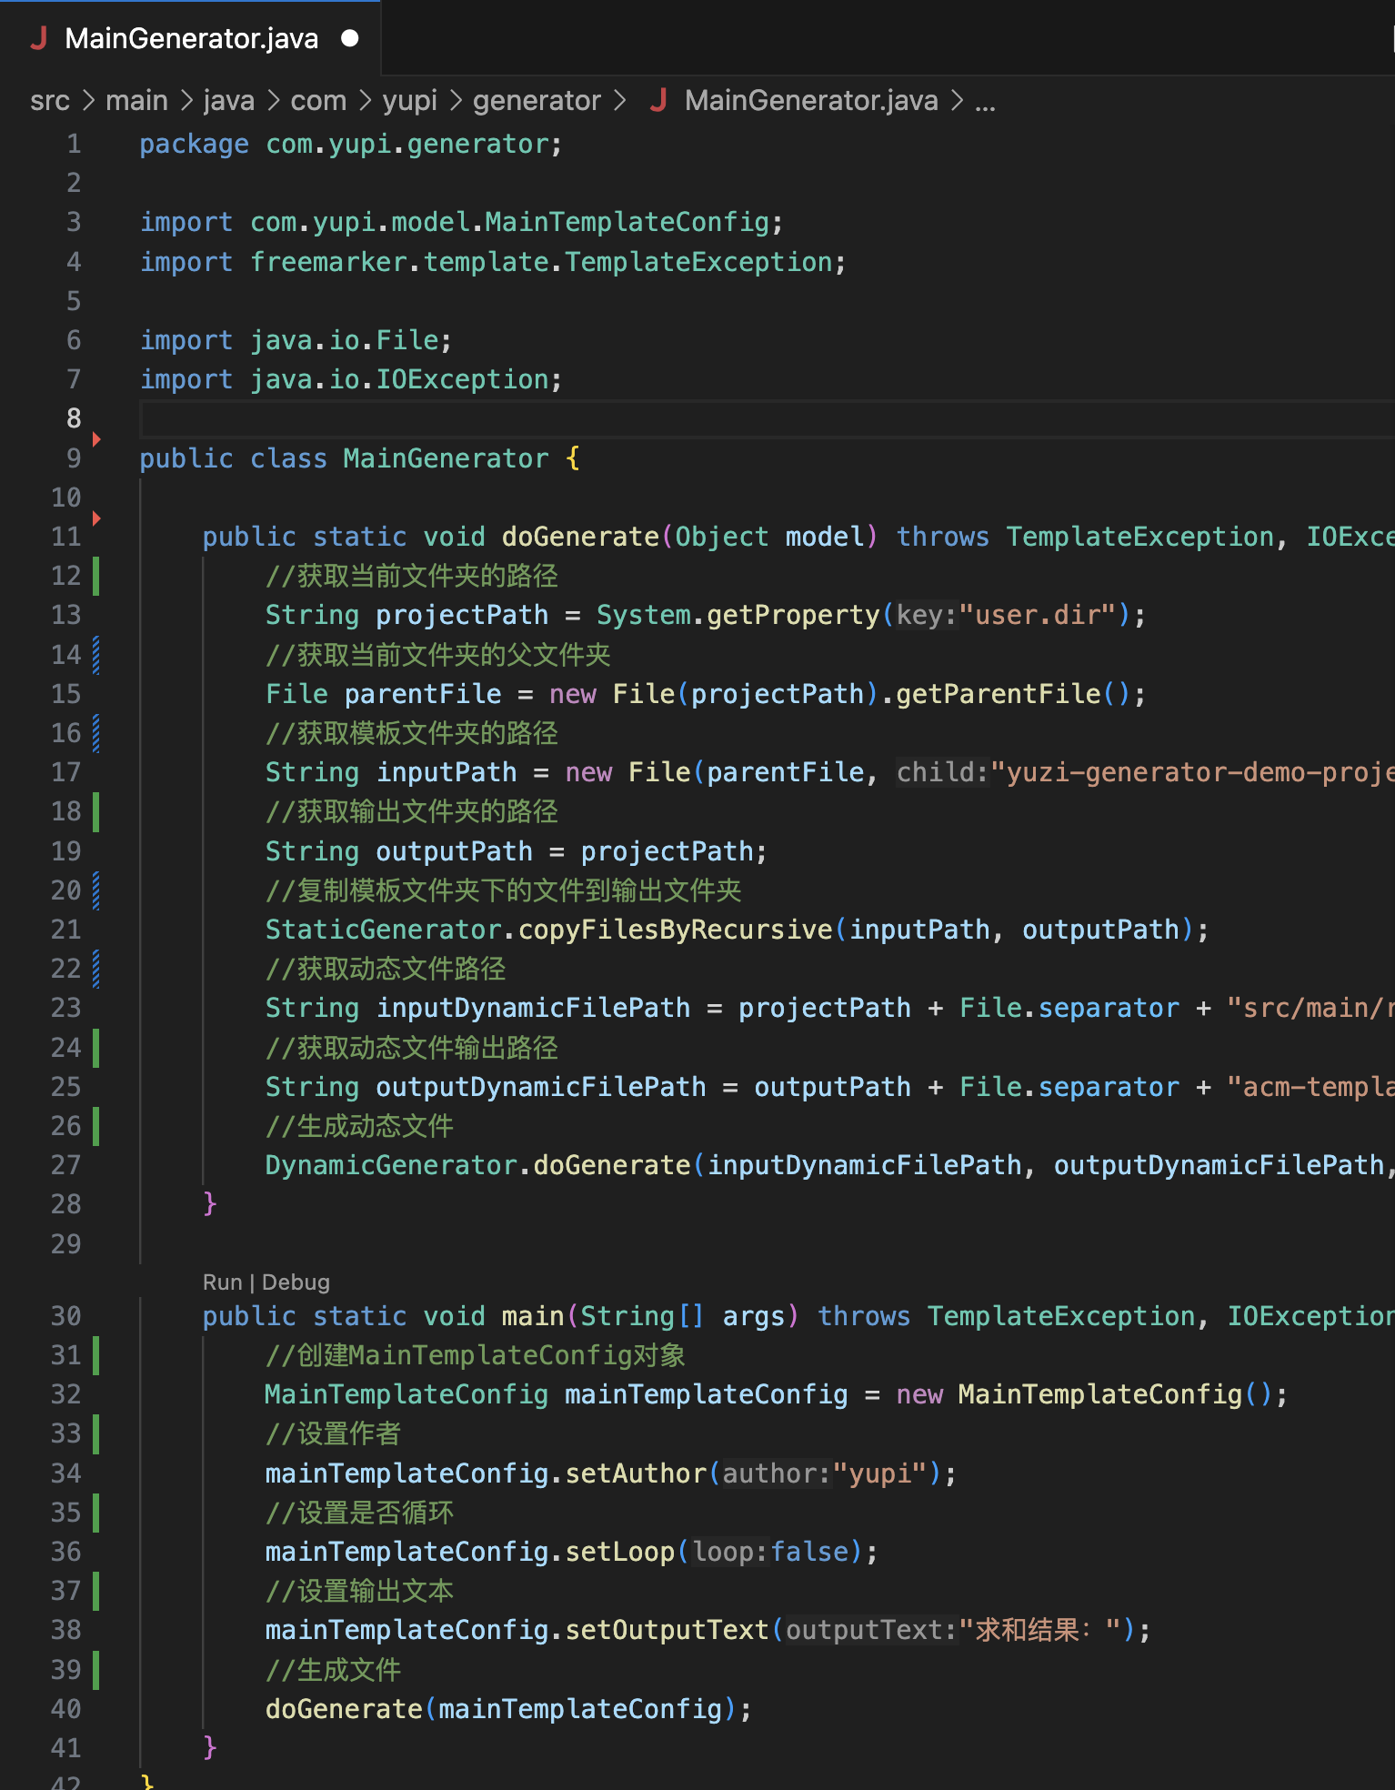The width and height of the screenshot is (1395, 1790).
Task: Select the MainGenerator.java editor tab
Action: point(192,38)
